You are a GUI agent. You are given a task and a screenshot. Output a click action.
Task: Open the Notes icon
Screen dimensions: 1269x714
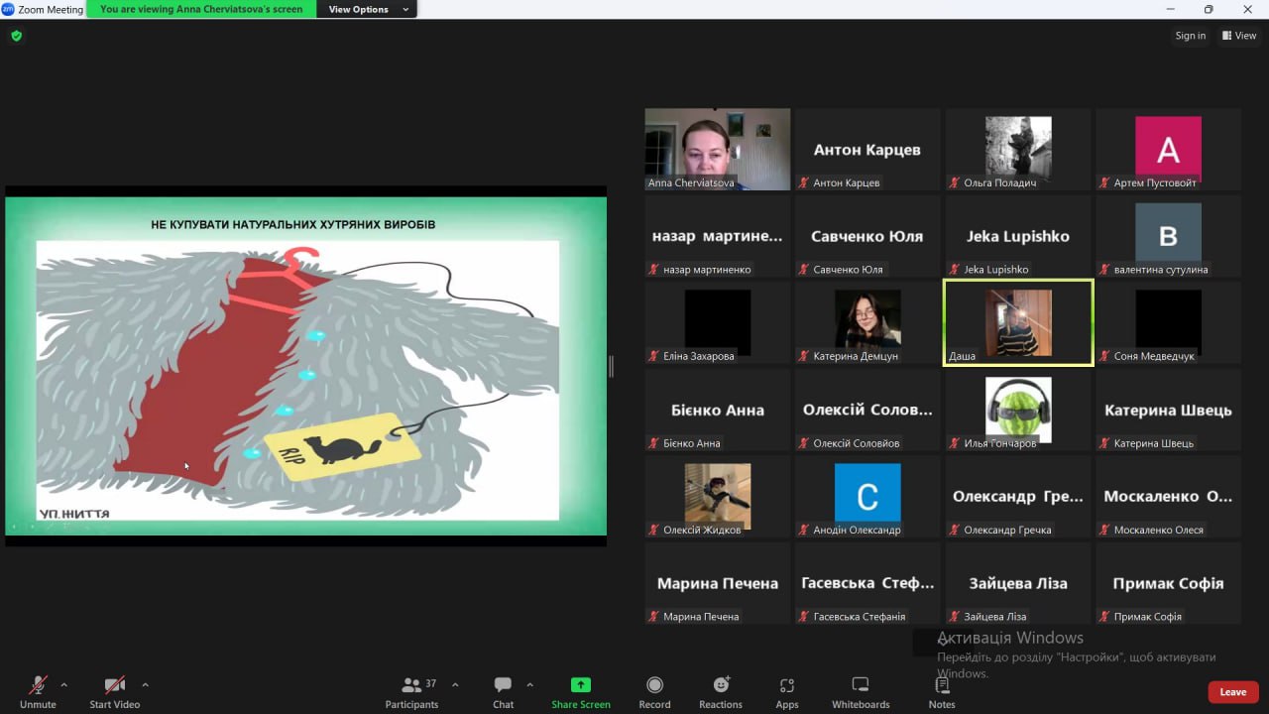click(942, 685)
